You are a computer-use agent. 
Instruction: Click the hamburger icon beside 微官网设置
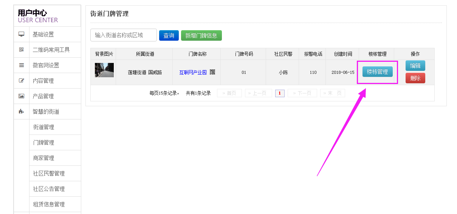coord(22,65)
